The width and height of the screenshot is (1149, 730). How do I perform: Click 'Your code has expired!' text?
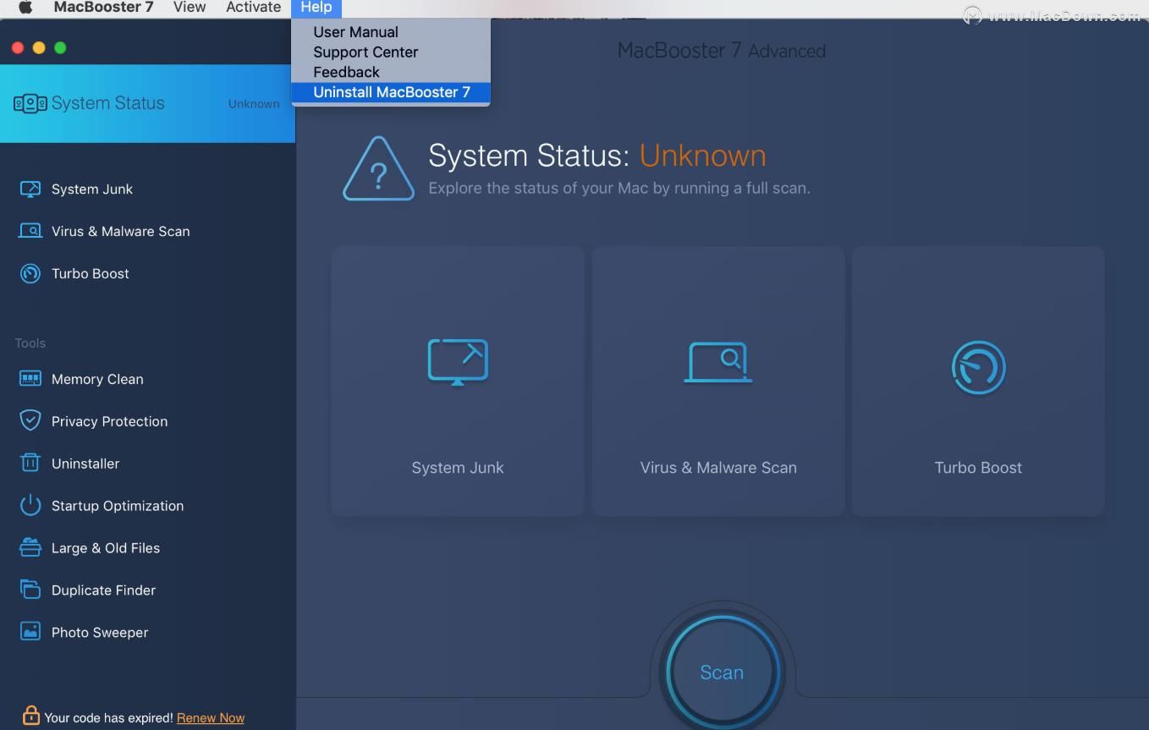click(108, 717)
